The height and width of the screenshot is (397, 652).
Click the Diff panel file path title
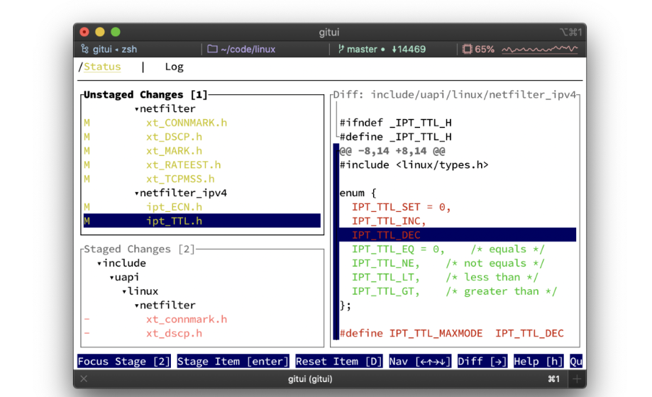pos(455,95)
